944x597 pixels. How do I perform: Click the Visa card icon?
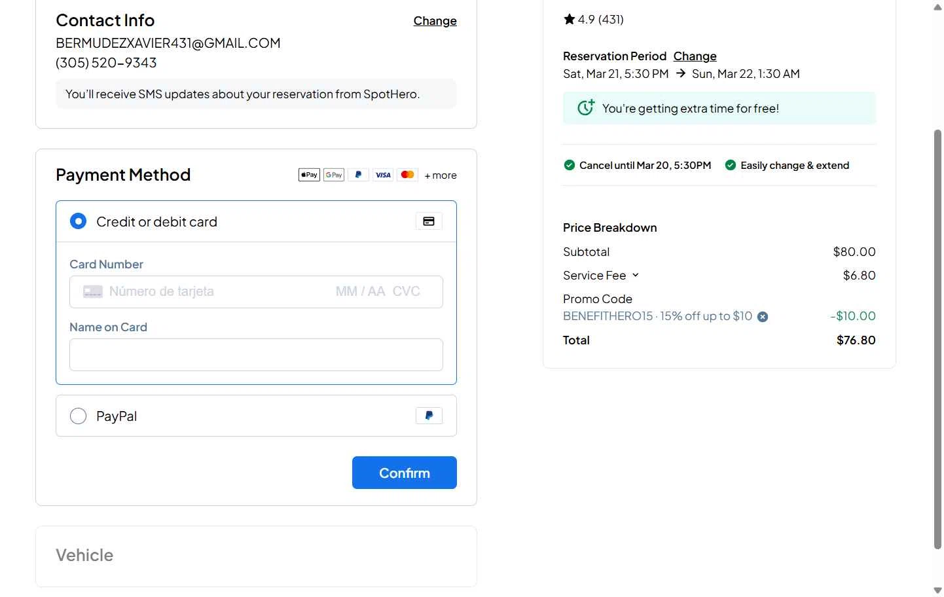pyautogui.click(x=383, y=175)
